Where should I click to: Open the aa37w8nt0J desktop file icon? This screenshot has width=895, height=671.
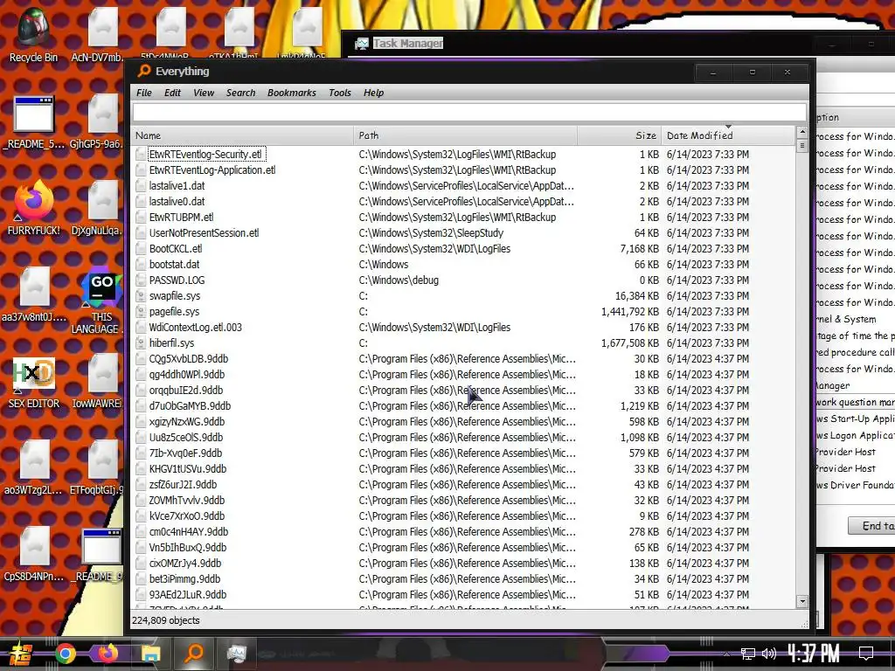point(34,295)
